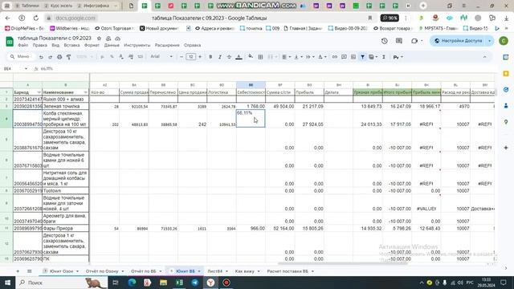Click the Functions sigma icon
Viewport: 514px width, 289px height.
coord(384,57)
